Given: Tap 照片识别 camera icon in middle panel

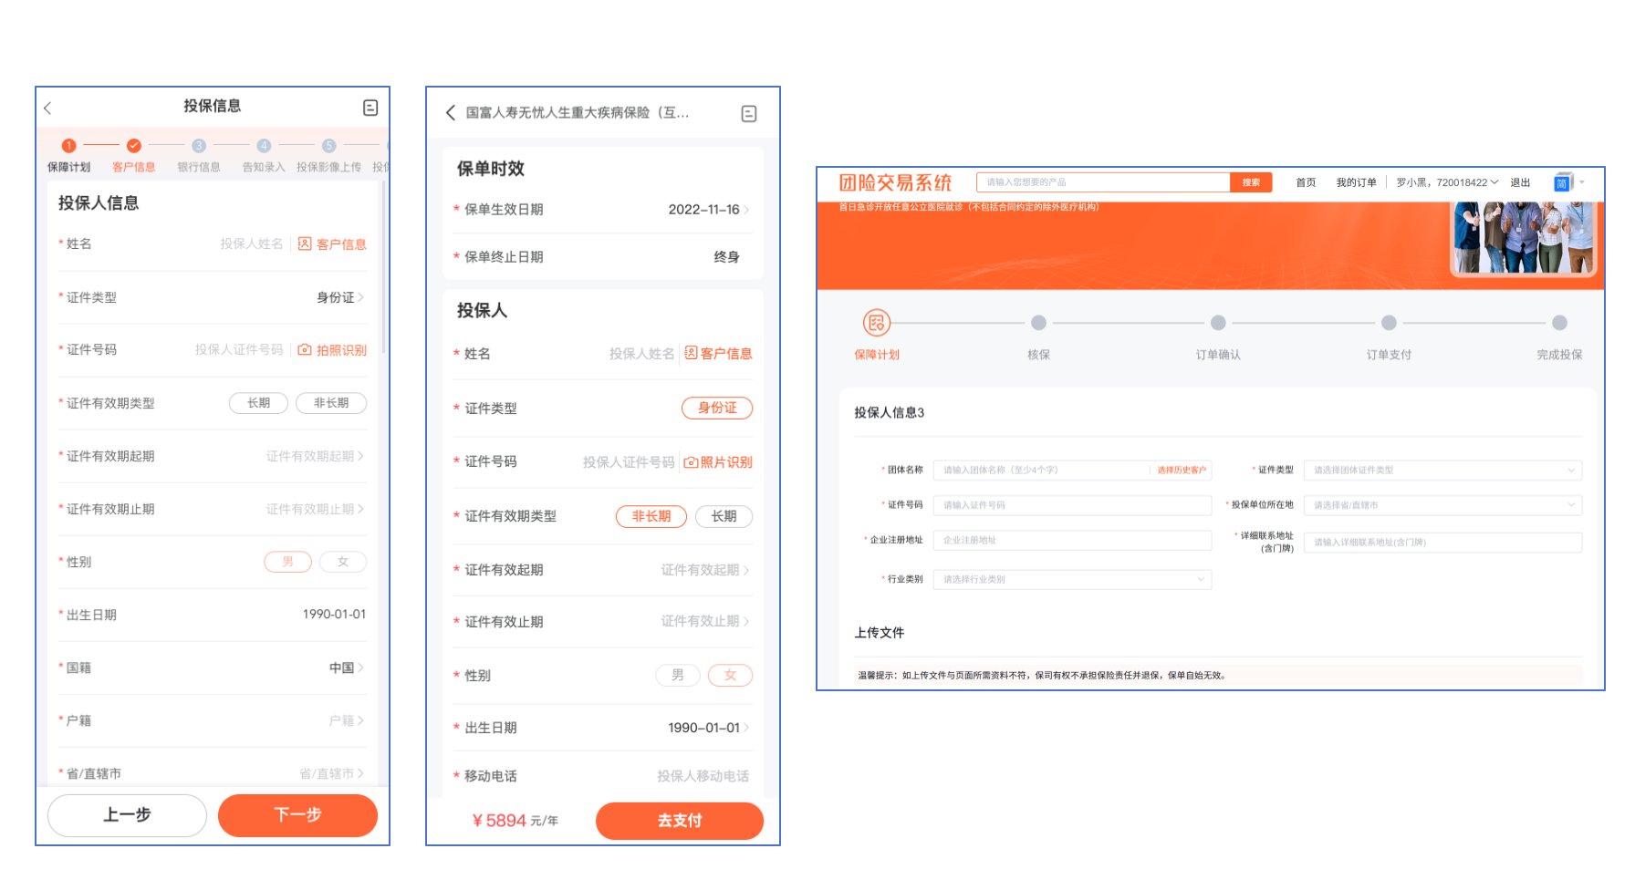Looking at the screenshot, I should click(692, 462).
